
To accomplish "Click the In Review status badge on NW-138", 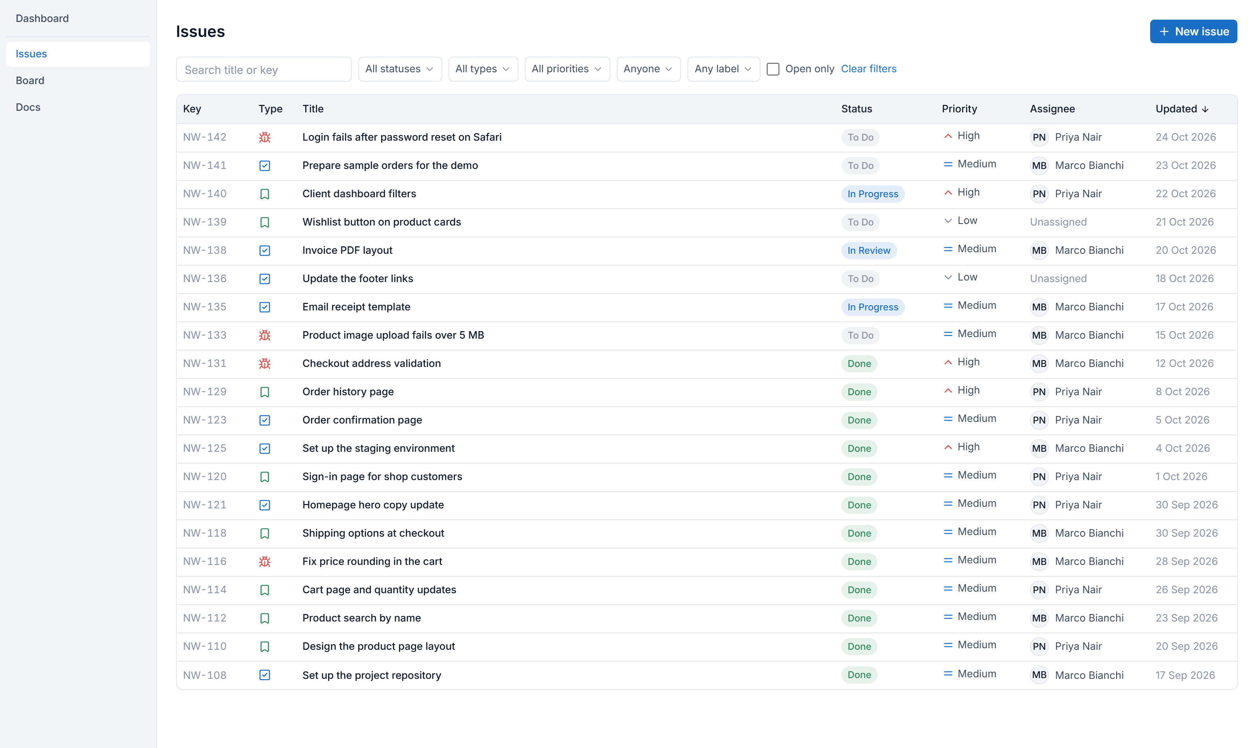I will tap(869, 251).
